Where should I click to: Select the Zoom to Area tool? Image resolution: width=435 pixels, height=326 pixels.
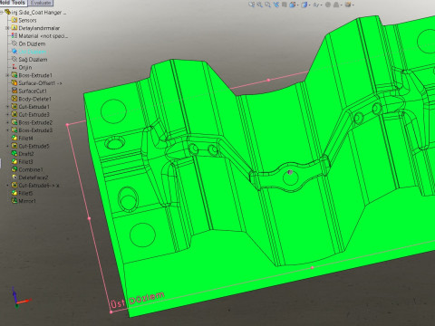[259, 5]
